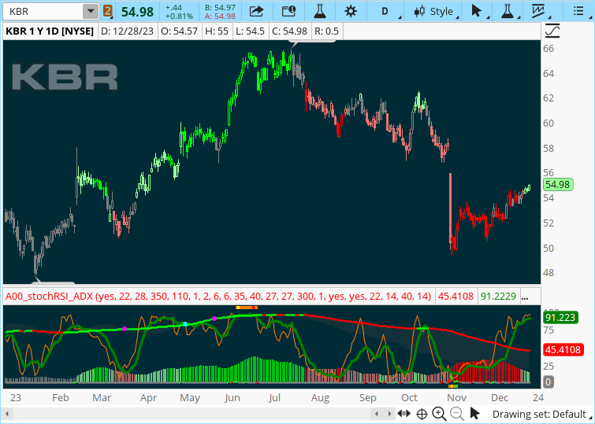Click the D: 12/28/23 date field
Screen dimensions: 595x424
128,31
